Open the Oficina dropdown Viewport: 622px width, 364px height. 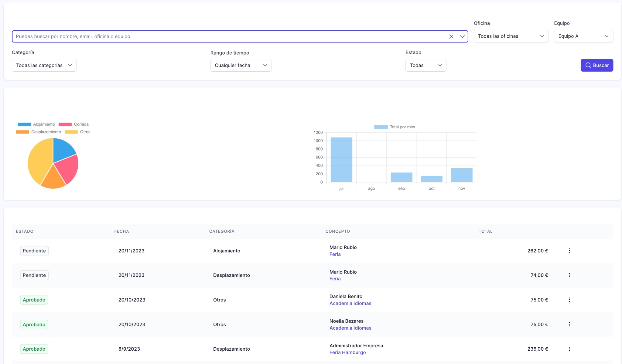pos(511,36)
